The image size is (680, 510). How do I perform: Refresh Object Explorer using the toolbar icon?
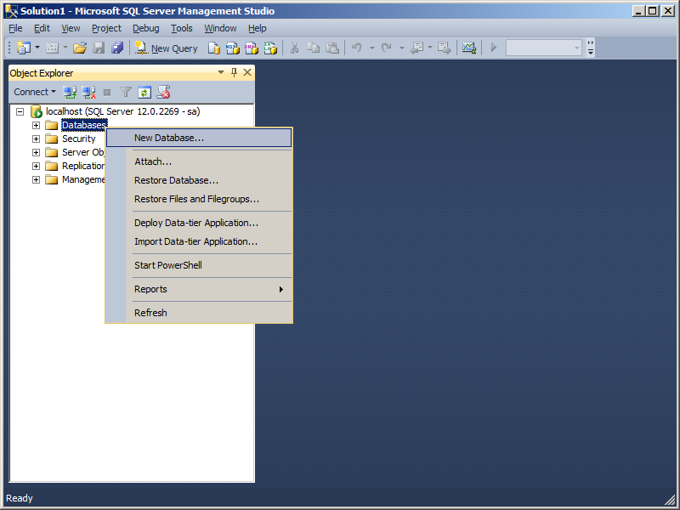(144, 92)
